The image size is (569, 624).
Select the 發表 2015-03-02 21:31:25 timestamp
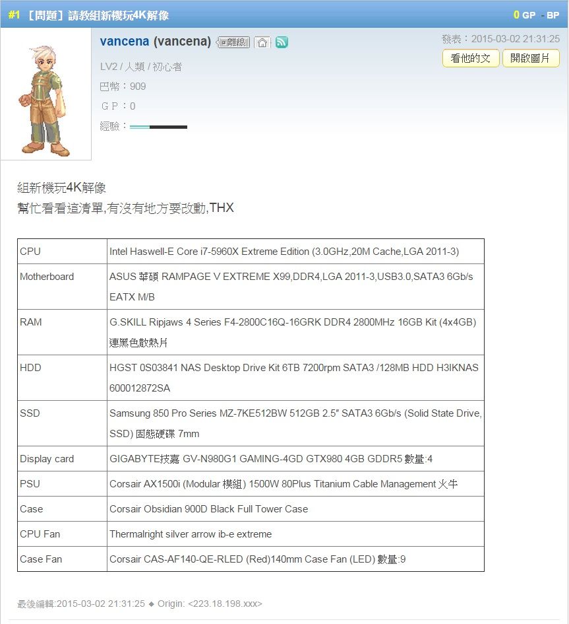(x=500, y=39)
